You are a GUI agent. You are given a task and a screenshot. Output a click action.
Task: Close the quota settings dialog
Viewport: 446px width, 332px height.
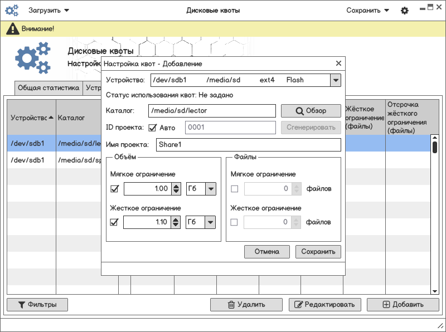[338, 64]
